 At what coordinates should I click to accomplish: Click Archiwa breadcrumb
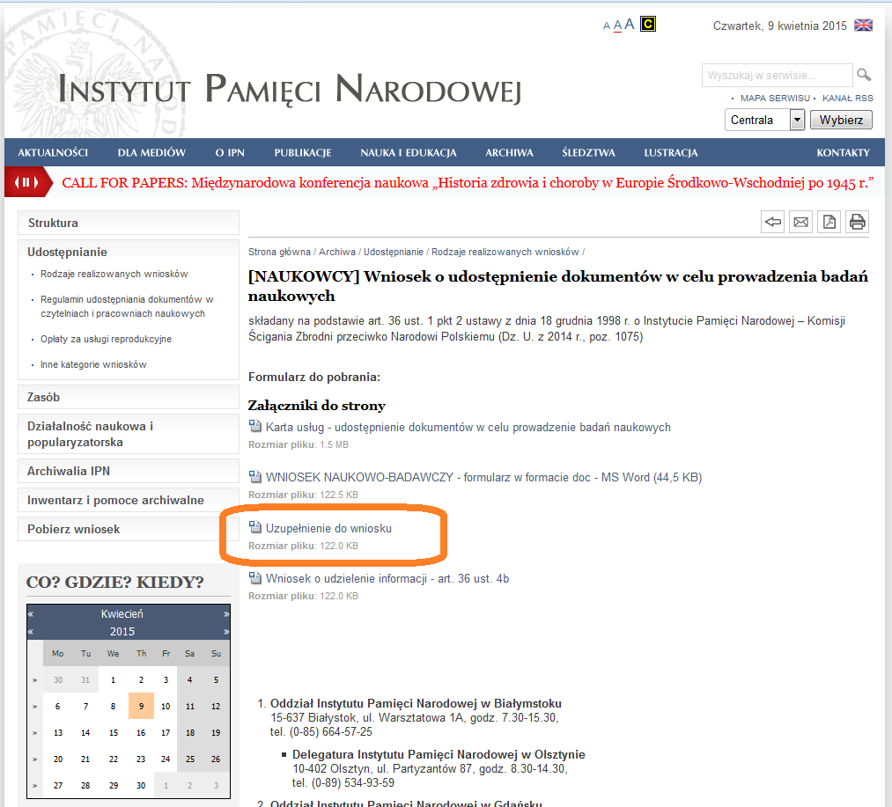[336, 252]
